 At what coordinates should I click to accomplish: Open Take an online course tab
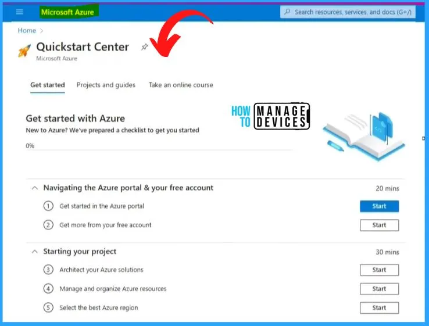[x=181, y=85]
